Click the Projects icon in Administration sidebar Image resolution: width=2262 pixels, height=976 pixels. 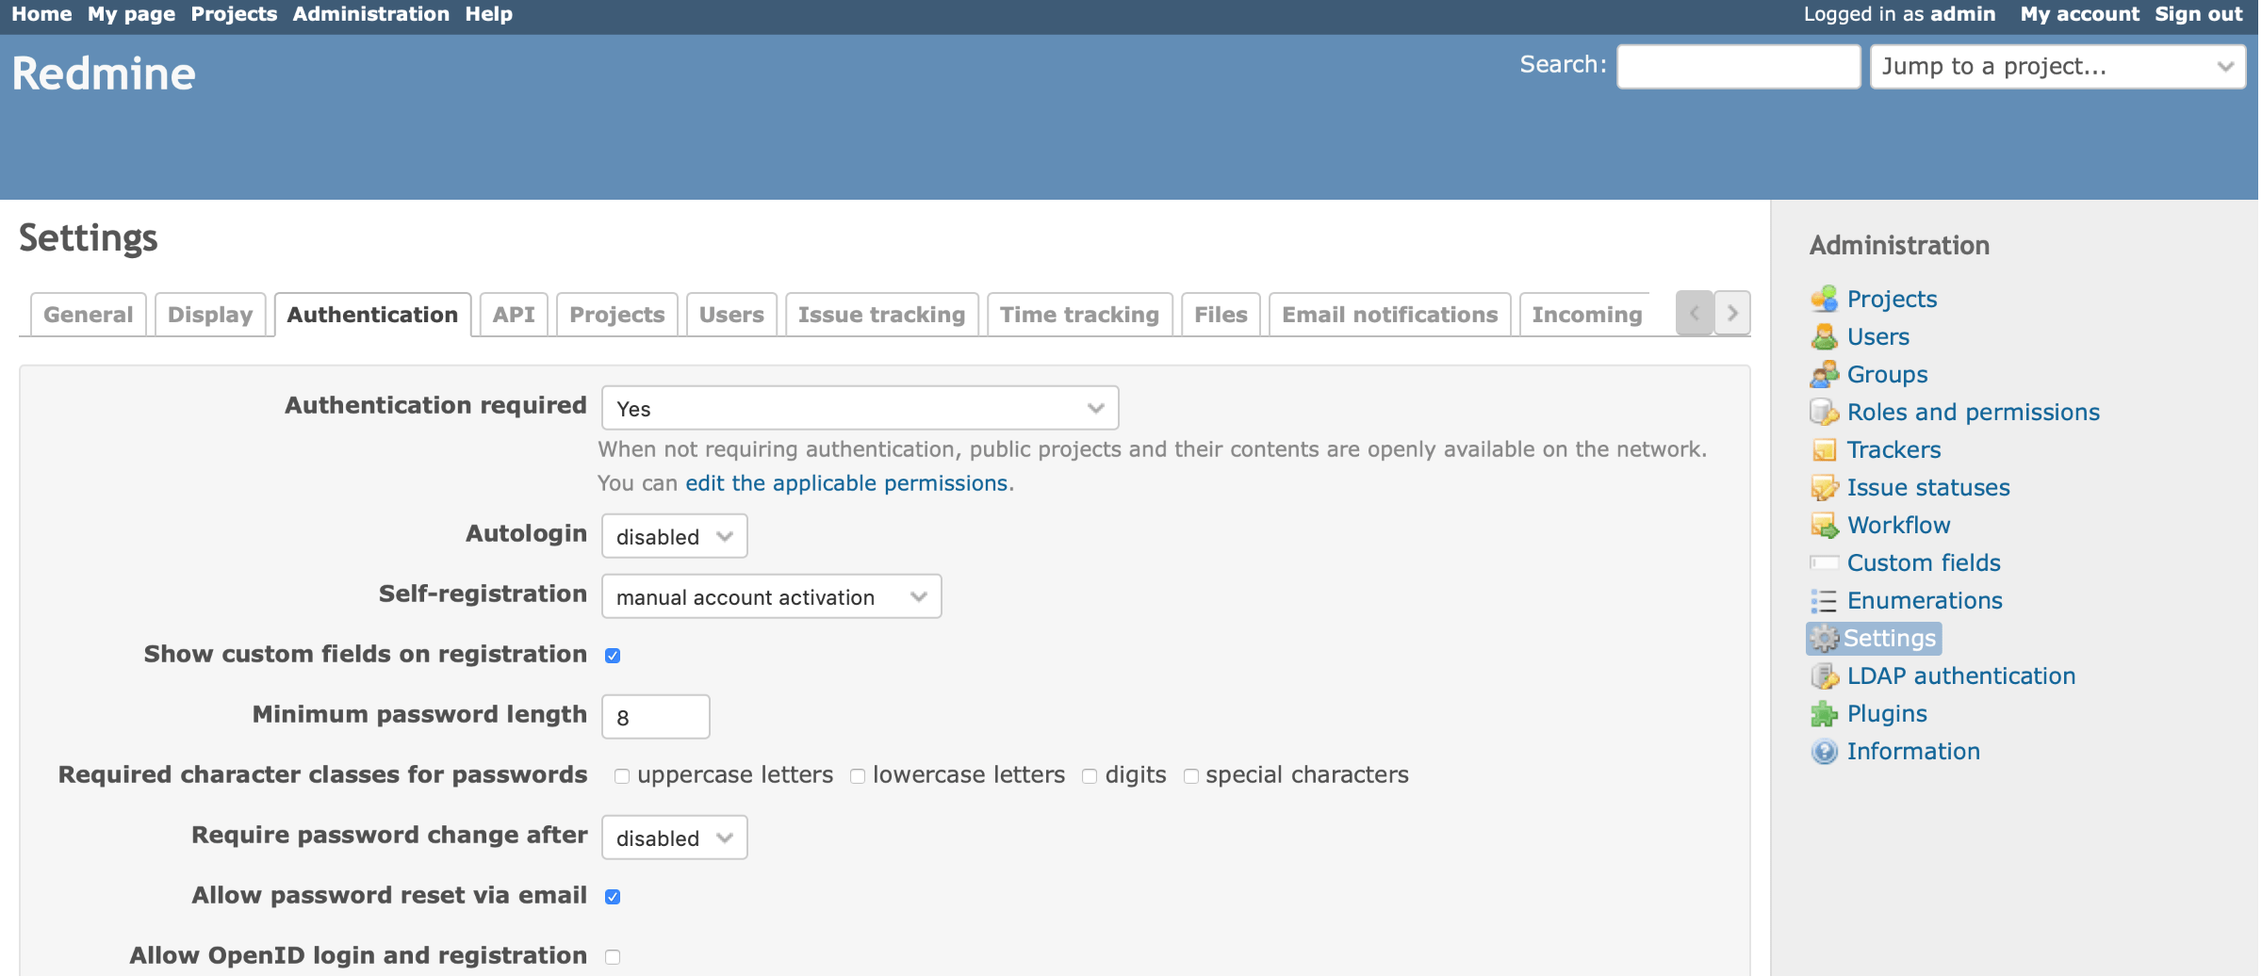(1824, 299)
